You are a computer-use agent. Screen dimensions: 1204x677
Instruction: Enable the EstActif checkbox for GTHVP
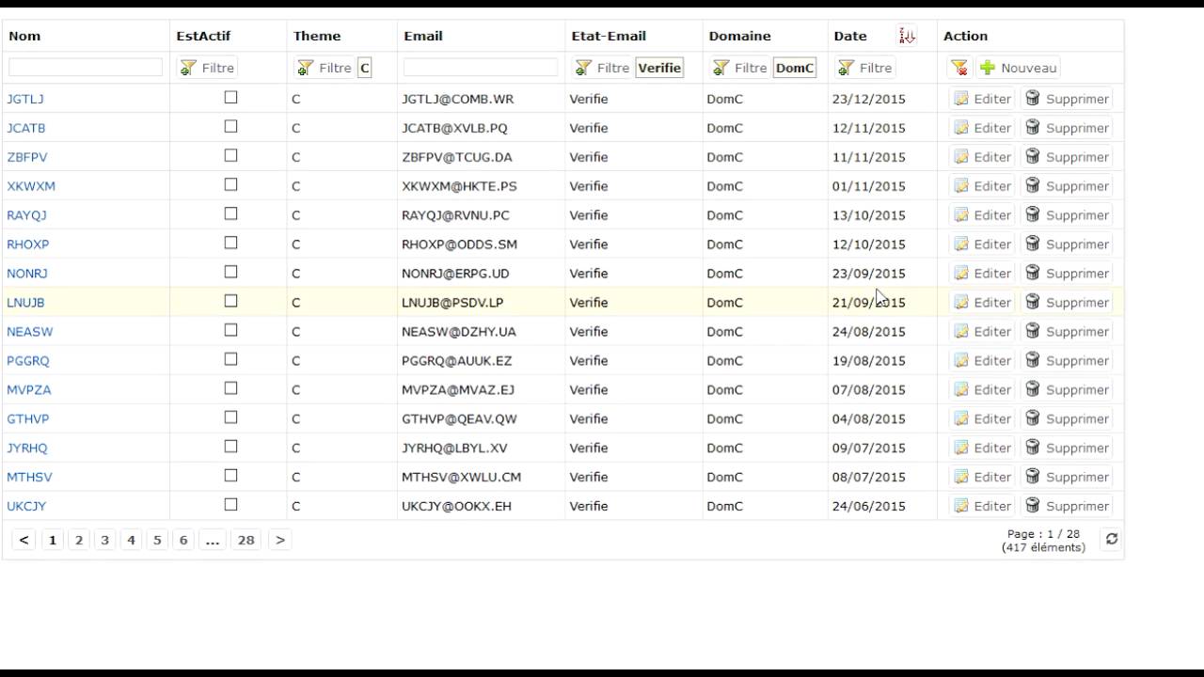pyautogui.click(x=230, y=418)
